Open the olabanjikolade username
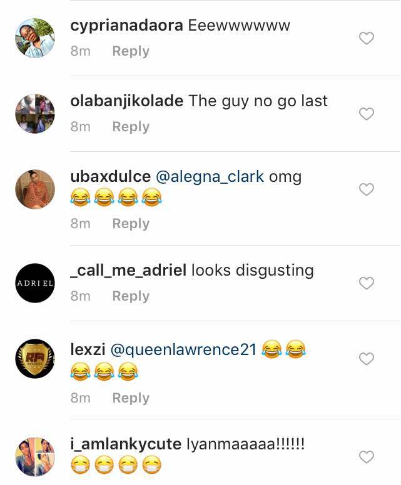Screen dimensions: 401x485 coord(126,101)
